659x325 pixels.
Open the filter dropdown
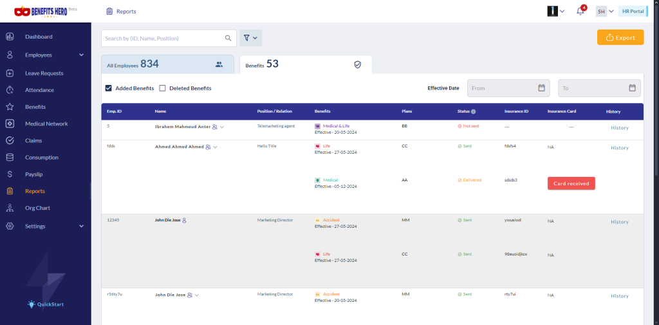pyautogui.click(x=250, y=39)
